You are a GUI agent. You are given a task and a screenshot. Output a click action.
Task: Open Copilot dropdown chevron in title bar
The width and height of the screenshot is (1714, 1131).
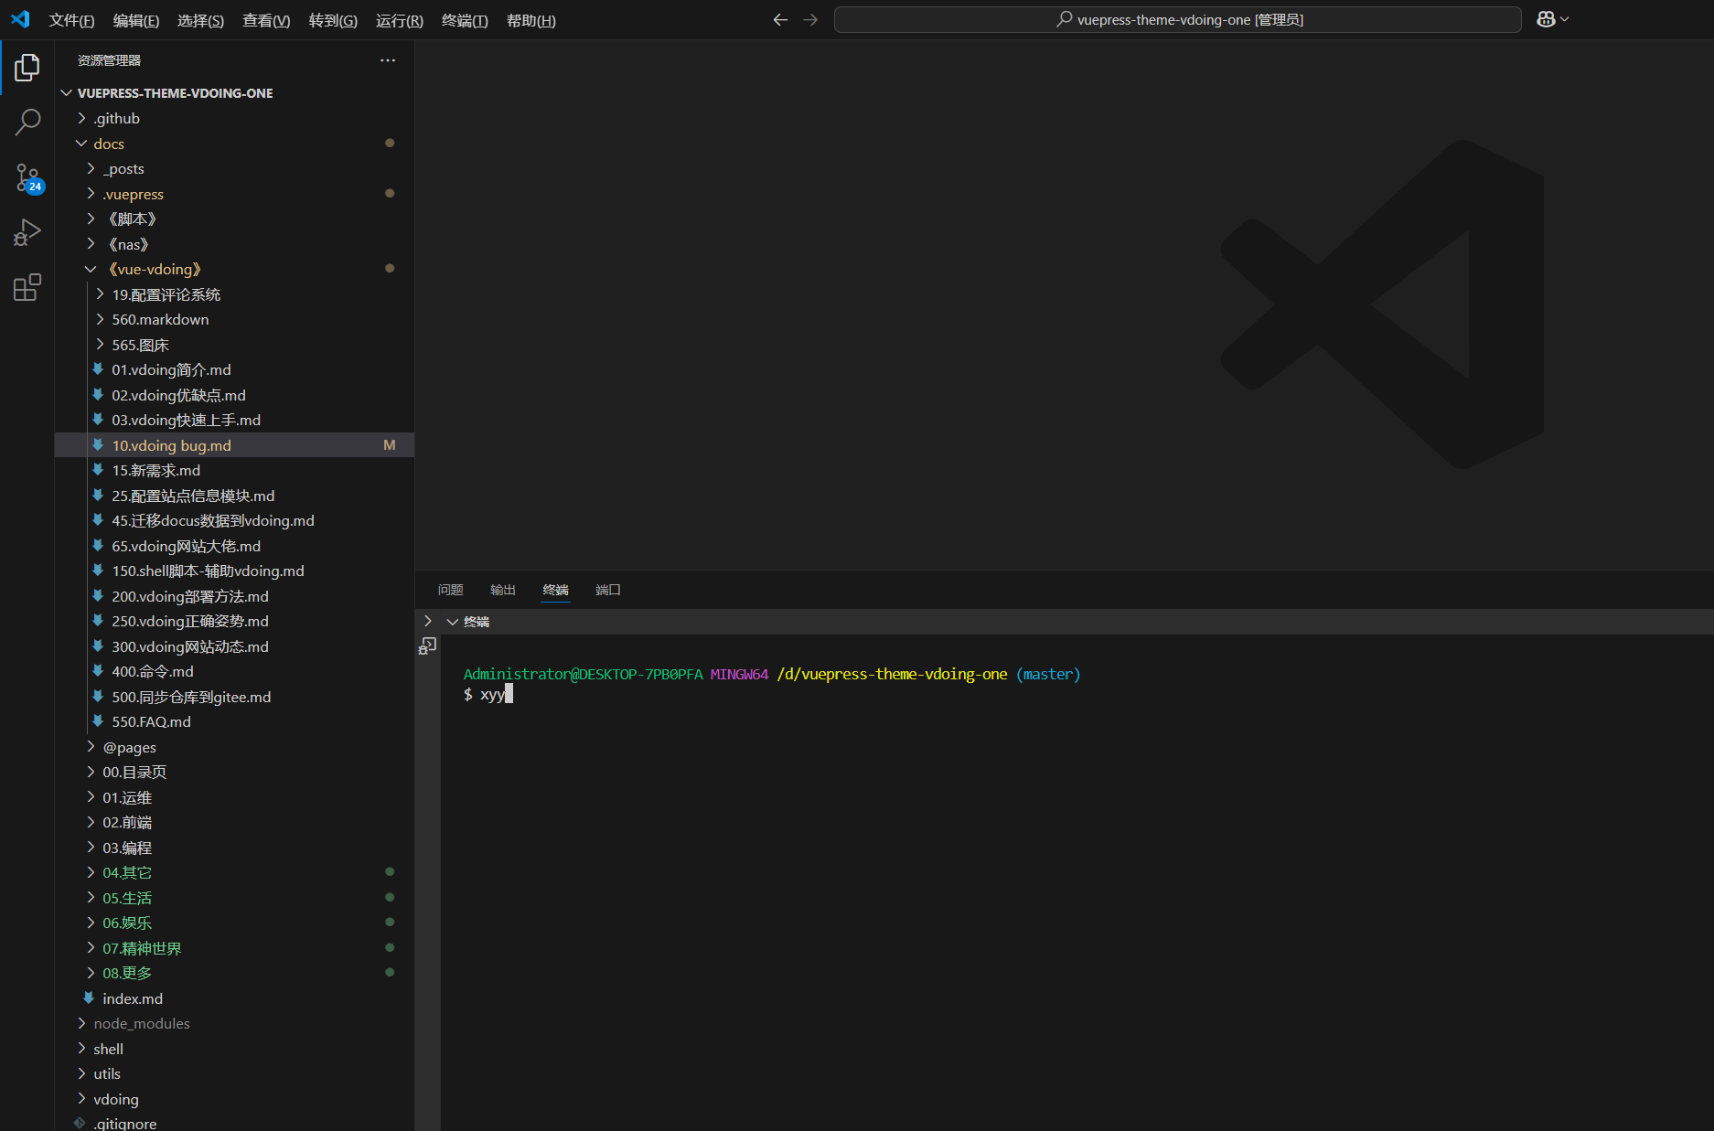[1564, 19]
